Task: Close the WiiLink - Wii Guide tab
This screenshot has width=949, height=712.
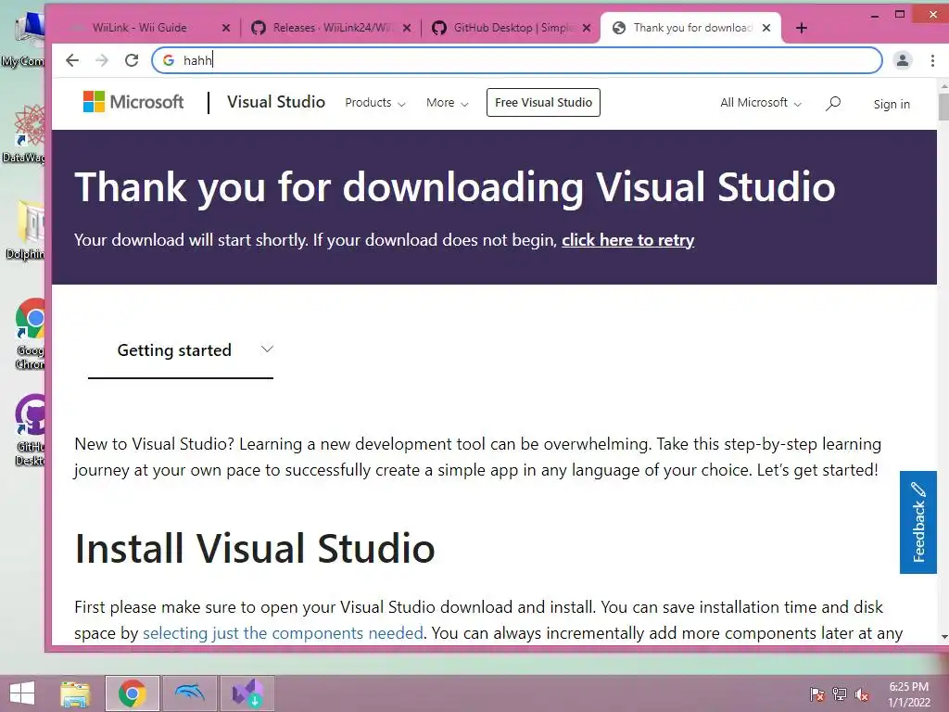Action: click(x=226, y=28)
